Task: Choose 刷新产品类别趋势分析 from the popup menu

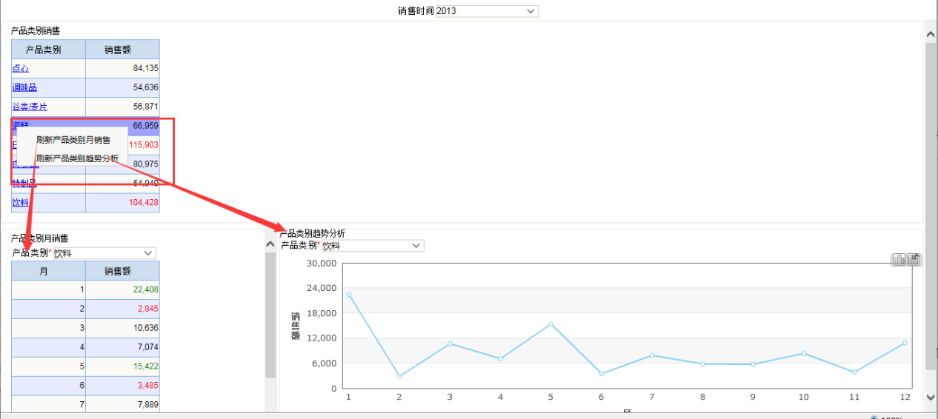Action: (x=77, y=158)
